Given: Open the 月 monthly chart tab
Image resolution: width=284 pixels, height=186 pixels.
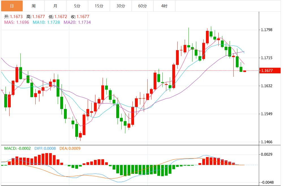Looking at the screenshot, I should pos(55,6).
